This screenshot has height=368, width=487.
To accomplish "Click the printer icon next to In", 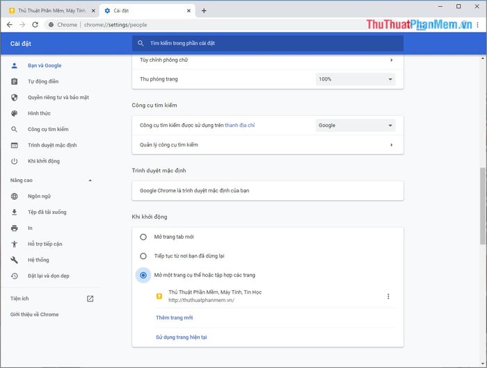I will click(x=15, y=228).
